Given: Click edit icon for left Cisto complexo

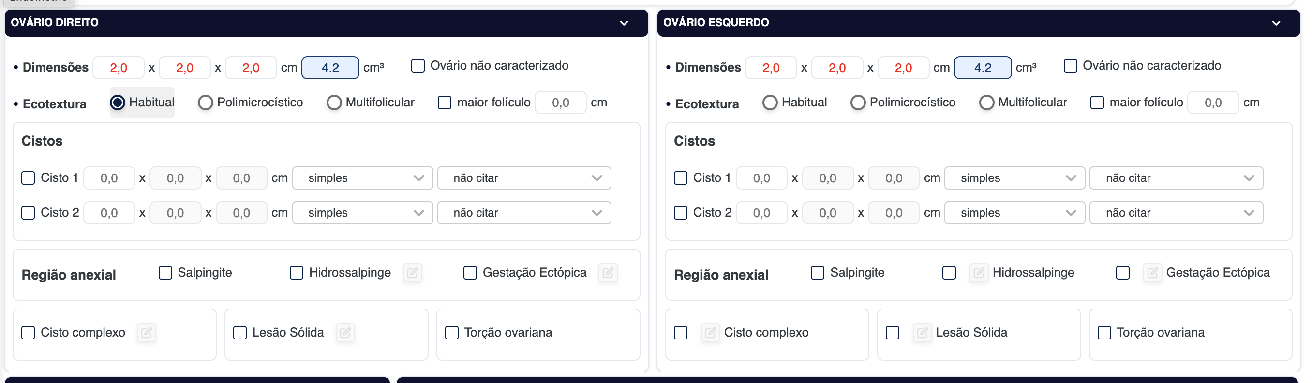Looking at the screenshot, I should click(x=710, y=333).
